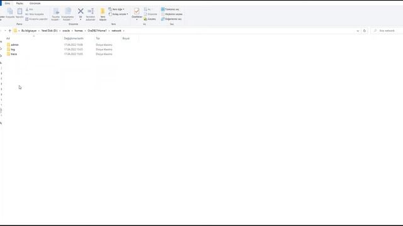Click the Ara: network search field
The image size is (403, 226).
tap(387, 31)
